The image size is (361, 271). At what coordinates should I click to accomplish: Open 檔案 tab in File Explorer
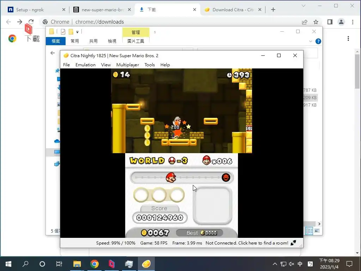point(56,41)
